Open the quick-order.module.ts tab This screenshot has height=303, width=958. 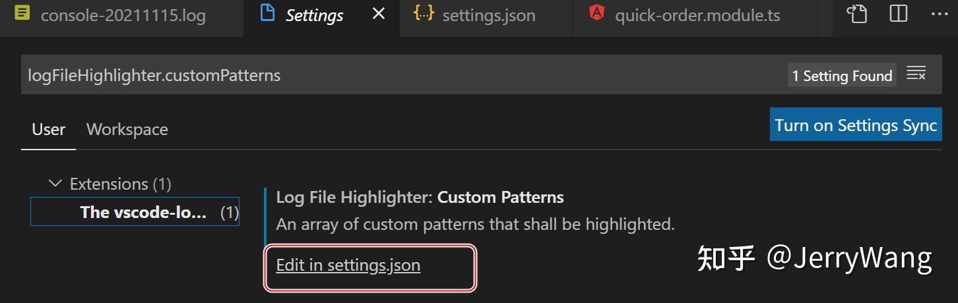pyautogui.click(x=697, y=15)
